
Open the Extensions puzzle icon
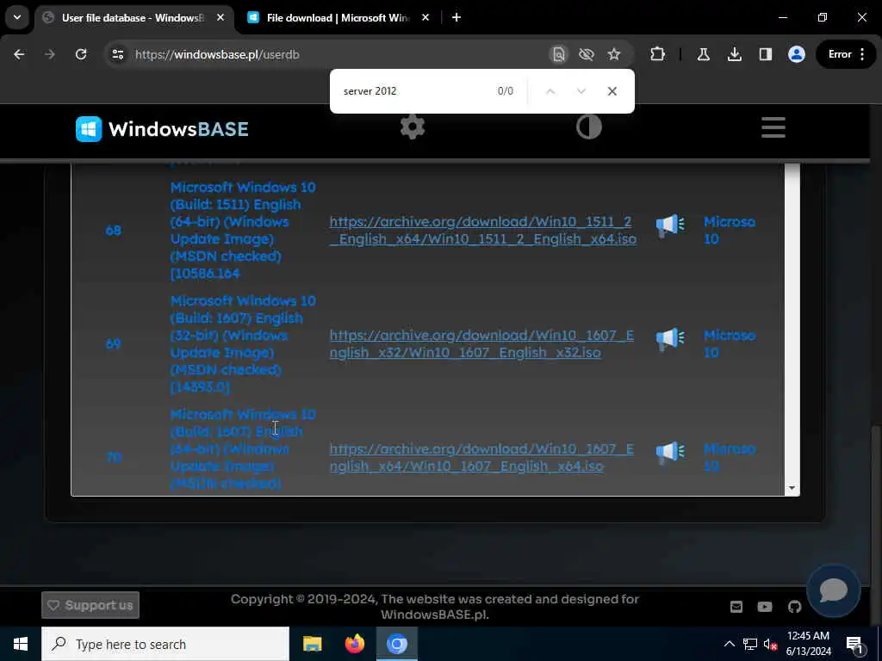click(x=657, y=54)
